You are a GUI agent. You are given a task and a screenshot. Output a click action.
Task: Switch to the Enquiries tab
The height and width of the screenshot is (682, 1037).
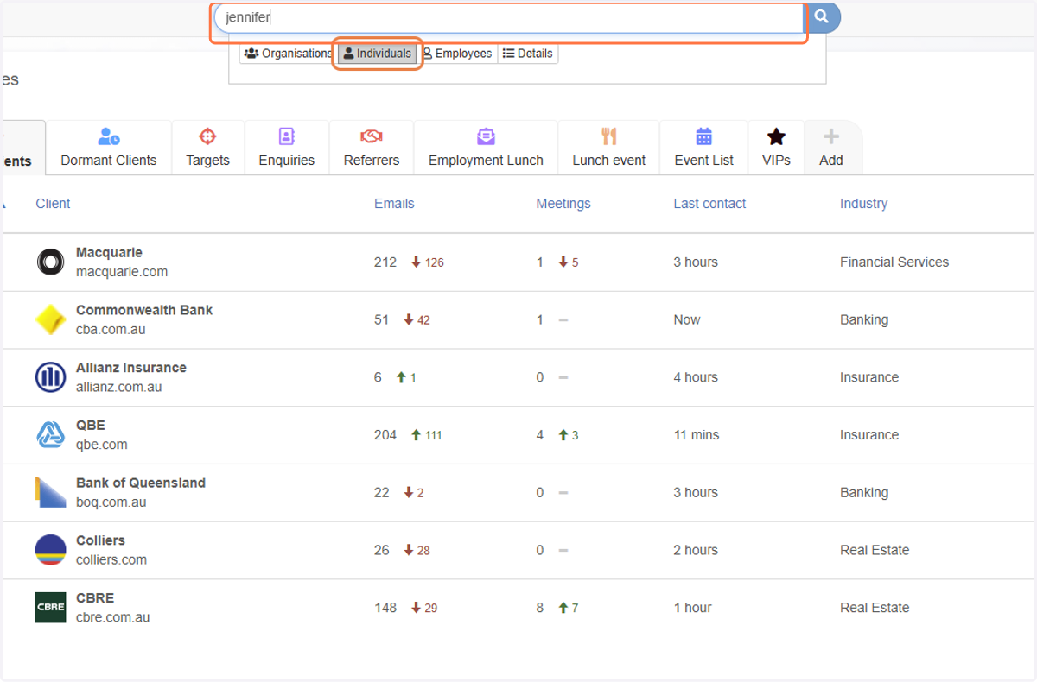(x=287, y=148)
